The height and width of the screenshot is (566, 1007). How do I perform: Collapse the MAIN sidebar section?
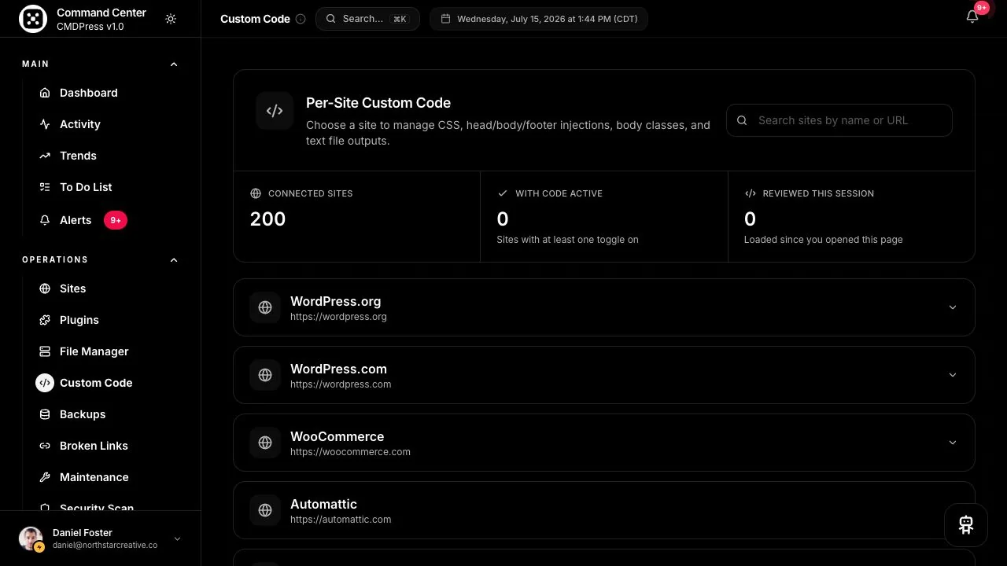coord(174,64)
